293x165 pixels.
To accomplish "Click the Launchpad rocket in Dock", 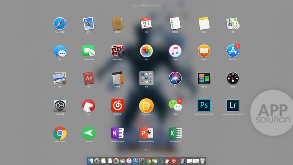I will coord(97,161).
